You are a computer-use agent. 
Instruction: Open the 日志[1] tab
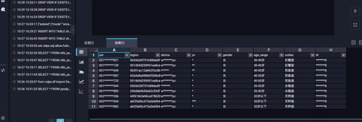89,43
